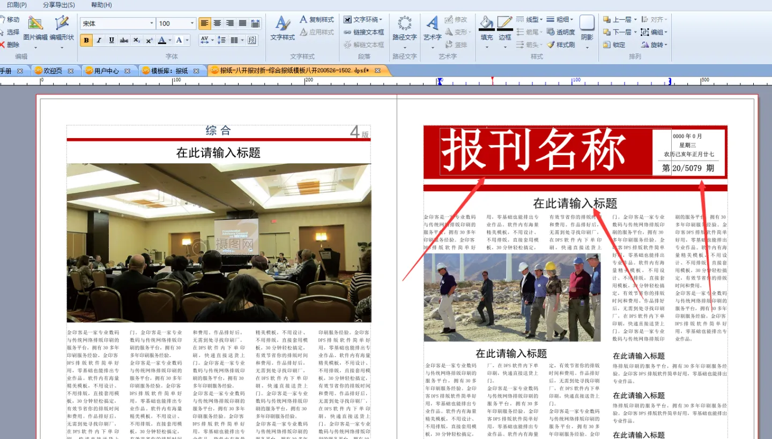This screenshot has height=439, width=772.
Task: Open the 文字样式 text style tool
Action: point(283,29)
